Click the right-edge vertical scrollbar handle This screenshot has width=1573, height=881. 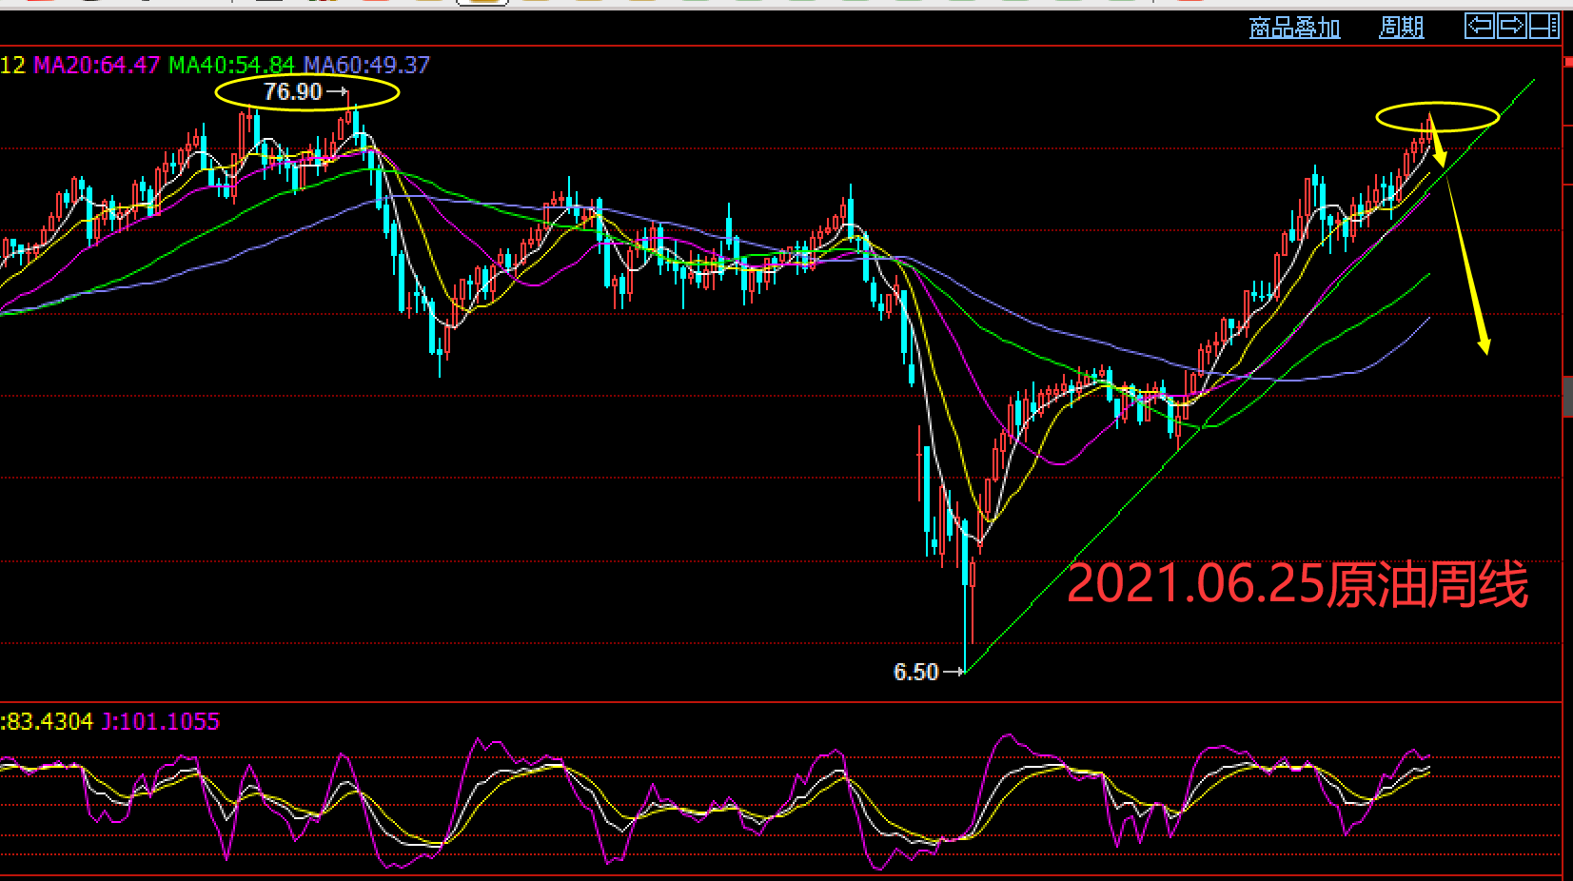(x=1567, y=397)
